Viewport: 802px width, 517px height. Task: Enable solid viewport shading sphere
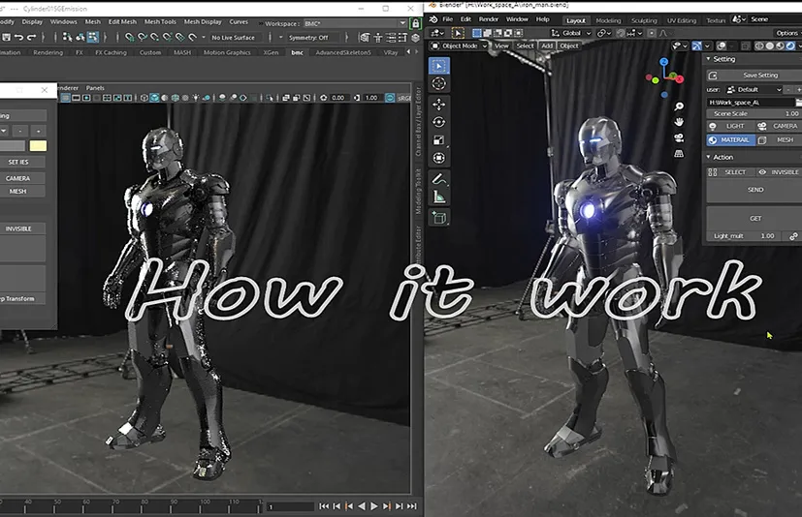point(770,46)
